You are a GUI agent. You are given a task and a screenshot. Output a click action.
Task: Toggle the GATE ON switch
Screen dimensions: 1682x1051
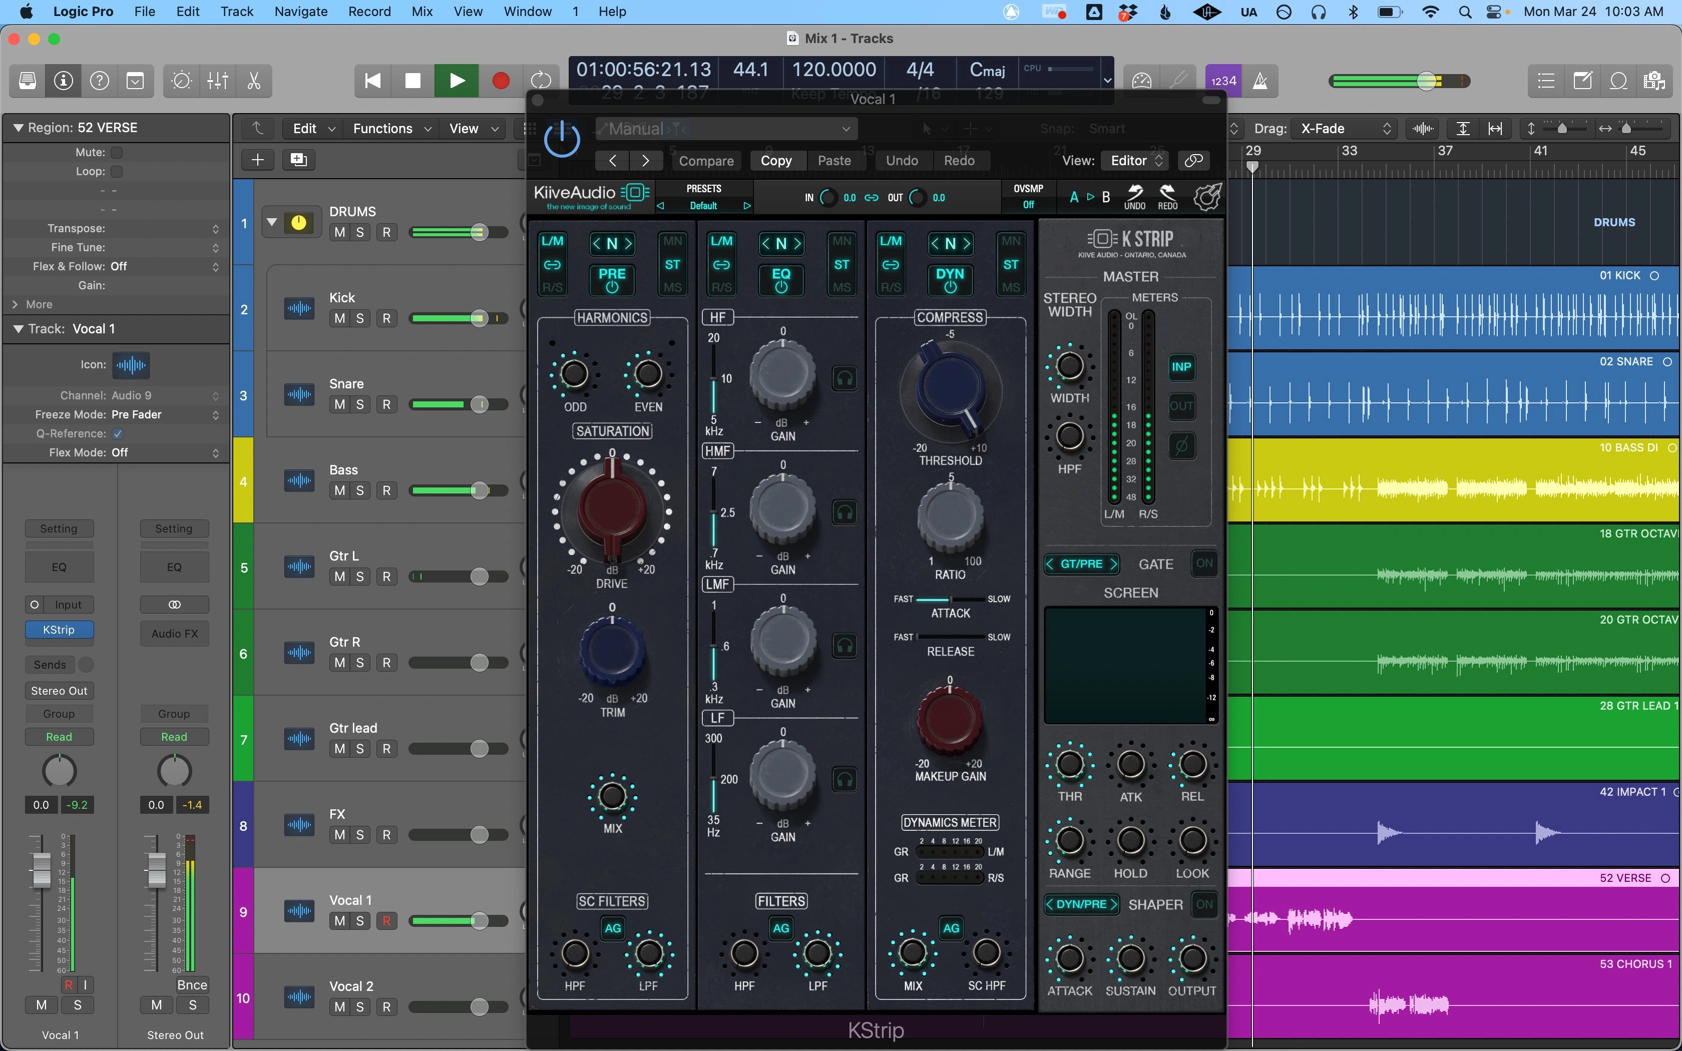[1204, 563]
